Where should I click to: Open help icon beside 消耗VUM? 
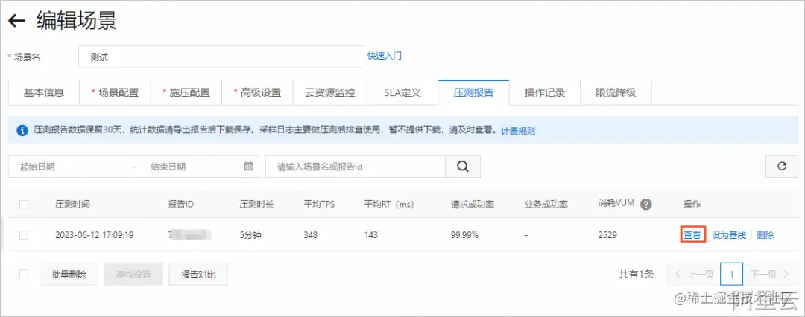click(x=646, y=204)
